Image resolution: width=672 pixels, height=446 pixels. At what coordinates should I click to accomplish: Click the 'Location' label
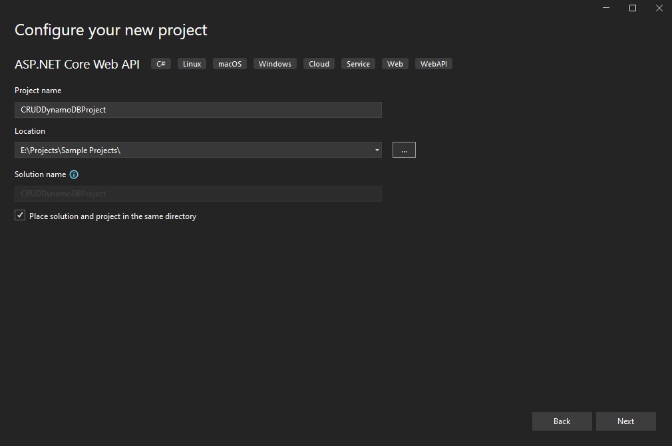[x=30, y=131]
